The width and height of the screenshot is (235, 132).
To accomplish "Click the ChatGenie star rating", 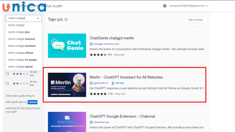I will coord(98,55).
